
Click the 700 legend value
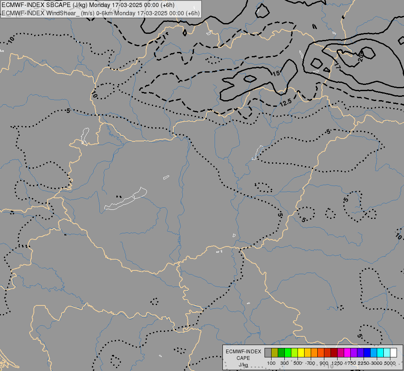pos(311,363)
